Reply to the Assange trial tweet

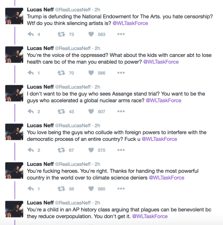tap(31, 111)
